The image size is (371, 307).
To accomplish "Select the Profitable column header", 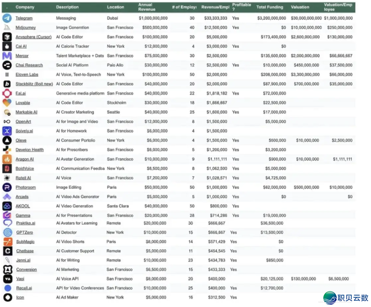I will tap(242, 7).
